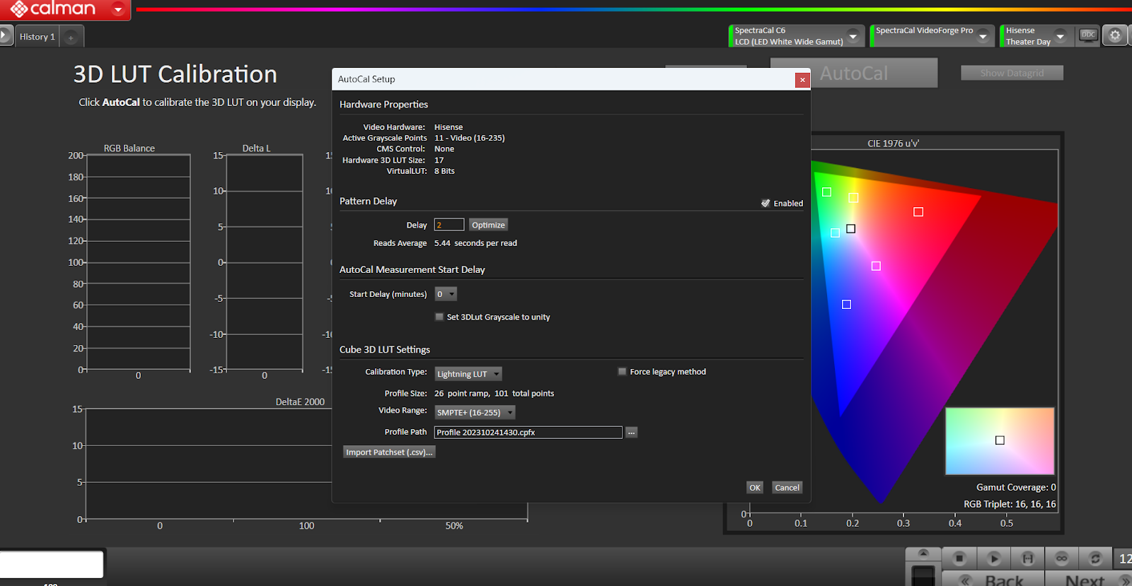This screenshot has width=1132, height=586.
Task: Click the stop measurement button
Action: pos(959,558)
